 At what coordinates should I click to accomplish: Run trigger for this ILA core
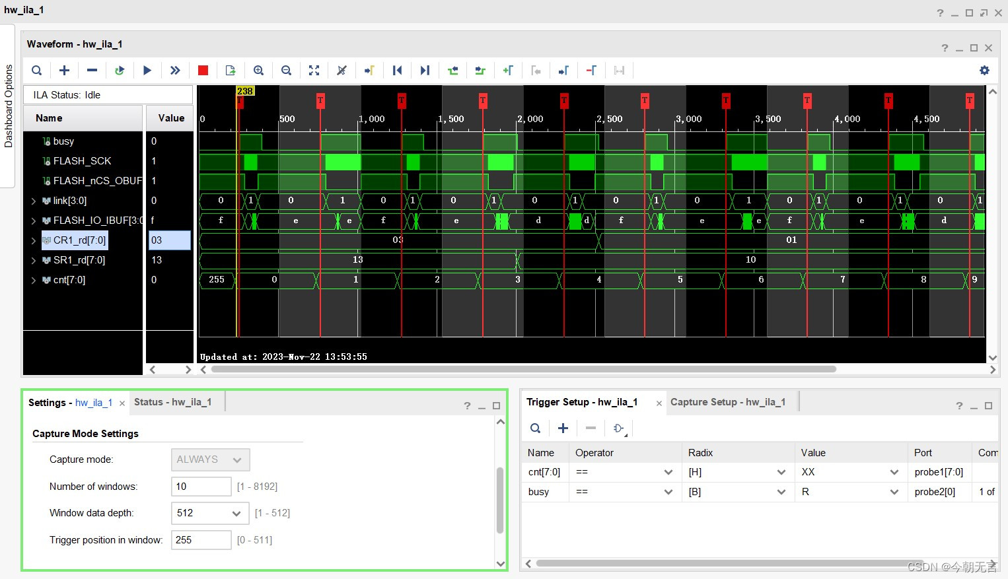point(147,71)
